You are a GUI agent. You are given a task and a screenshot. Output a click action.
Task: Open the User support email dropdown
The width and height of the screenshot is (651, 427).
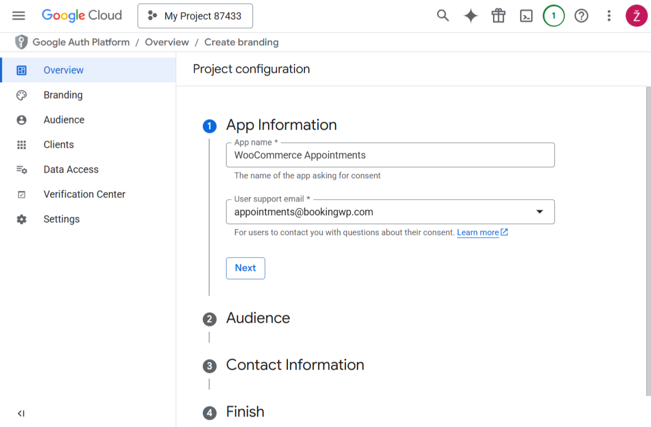(x=390, y=212)
